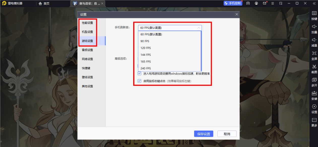Open 音频设置 settings section

click(87, 50)
